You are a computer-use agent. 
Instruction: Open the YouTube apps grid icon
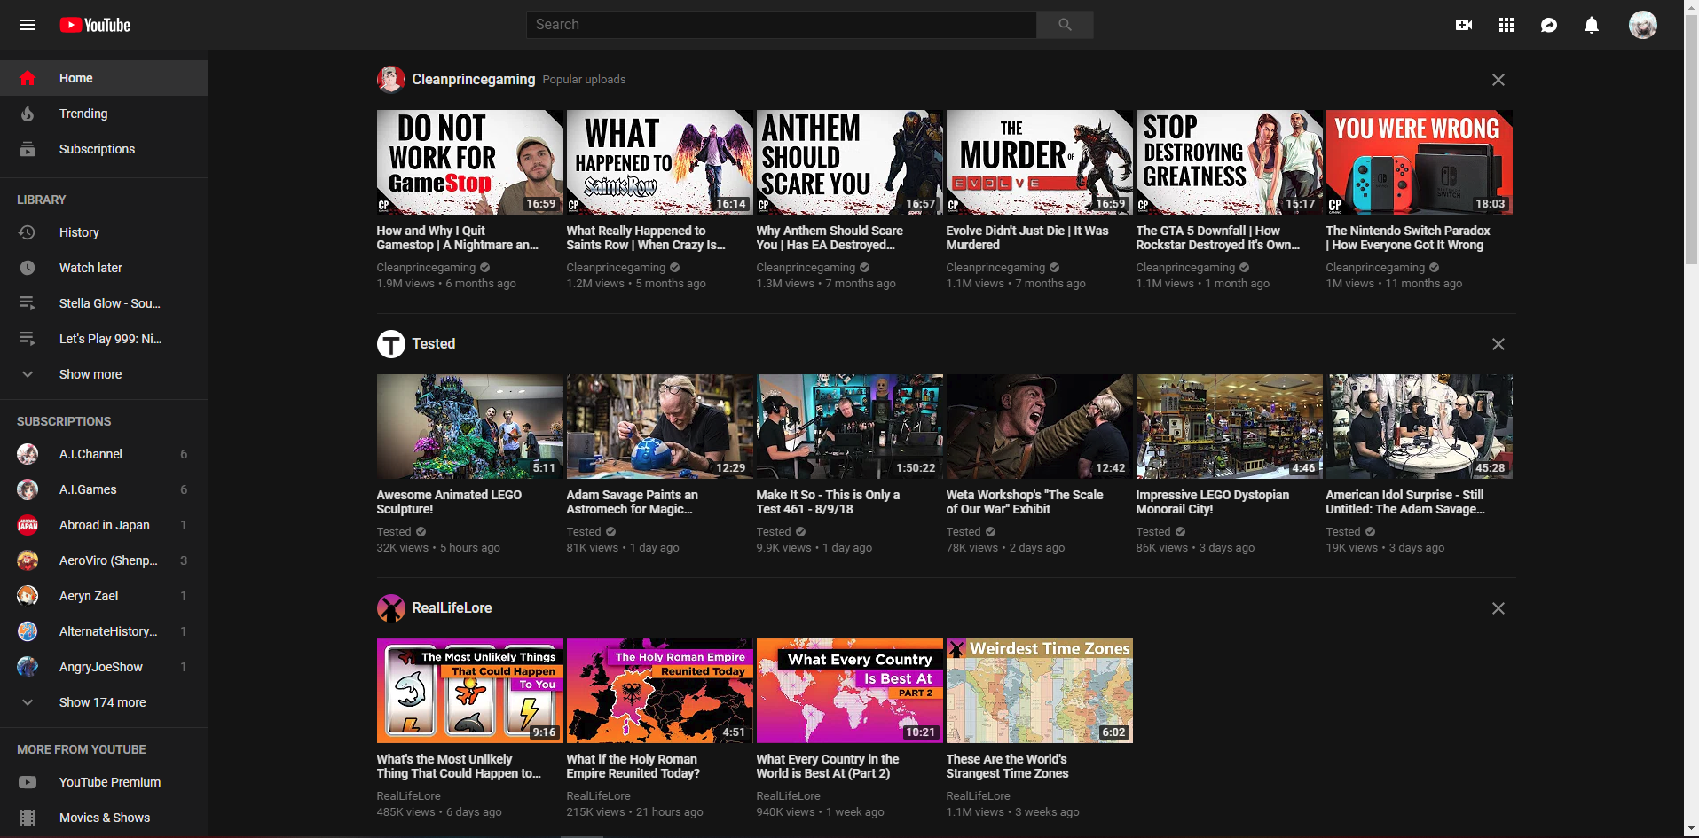pos(1506,25)
